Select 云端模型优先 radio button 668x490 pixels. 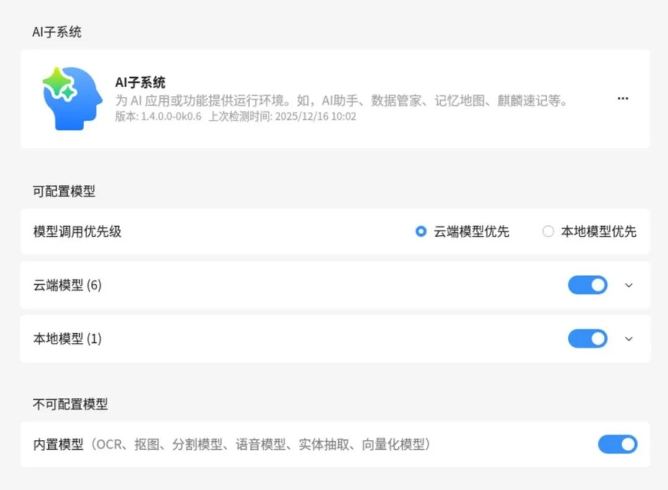click(421, 231)
